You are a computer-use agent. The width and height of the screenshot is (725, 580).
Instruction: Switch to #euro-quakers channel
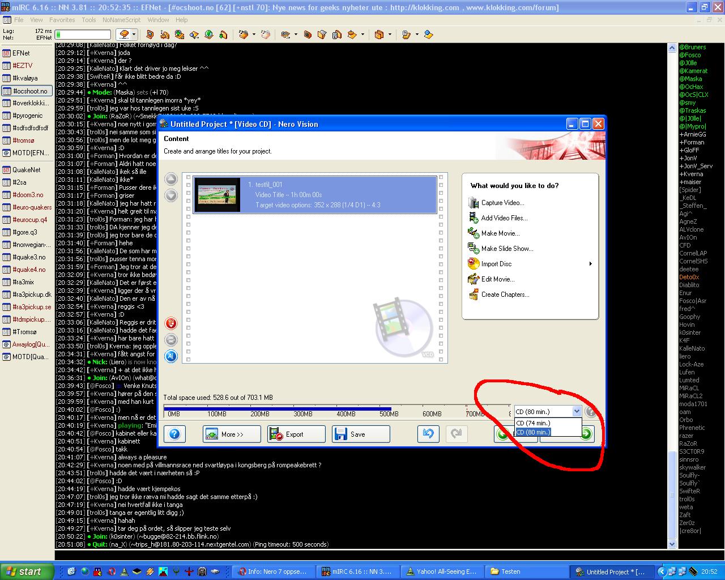click(27, 207)
